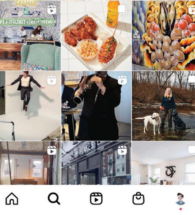This screenshot has width=195, height=215.
Task: Open the Reels tab in bottom bar
Action: point(96,199)
